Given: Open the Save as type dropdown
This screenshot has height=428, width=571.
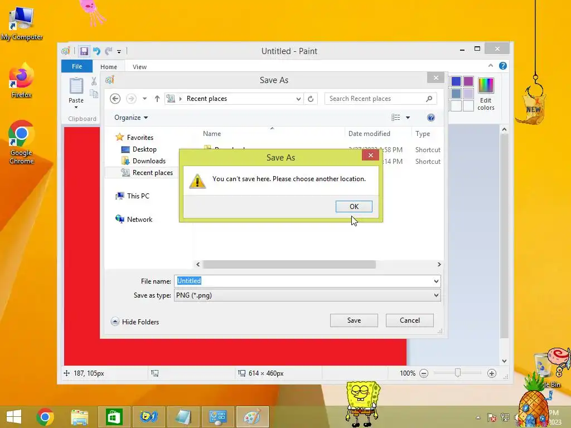Looking at the screenshot, I should pyautogui.click(x=307, y=295).
